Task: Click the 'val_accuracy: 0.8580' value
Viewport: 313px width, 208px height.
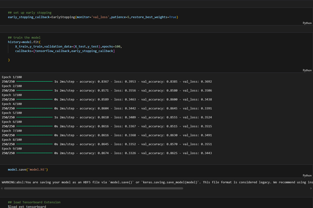Action: coord(159,91)
